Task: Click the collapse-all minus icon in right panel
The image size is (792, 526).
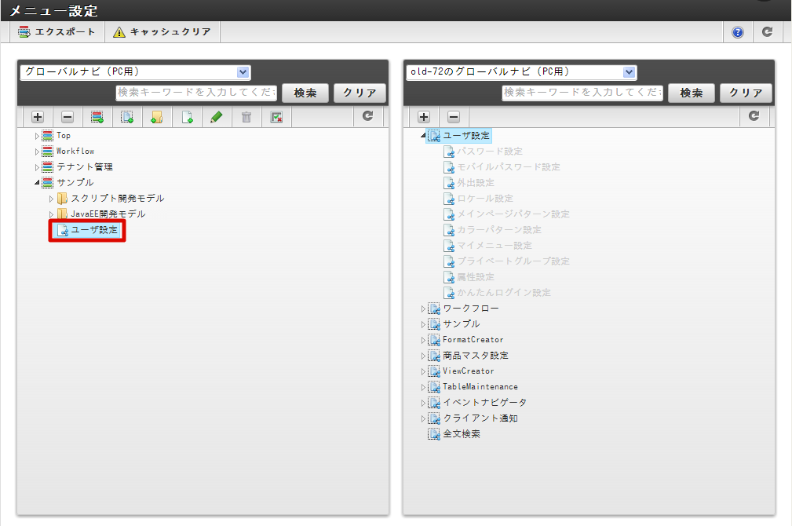Action: coord(454,116)
